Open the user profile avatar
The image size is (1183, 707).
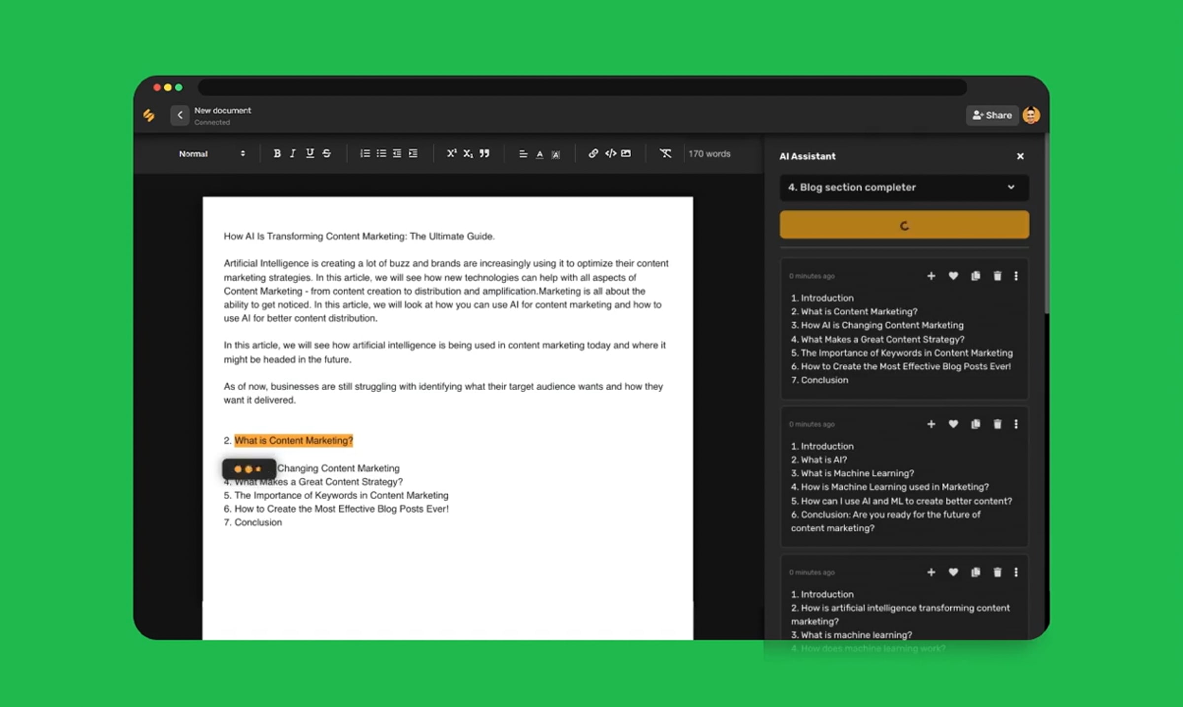[x=1031, y=115]
